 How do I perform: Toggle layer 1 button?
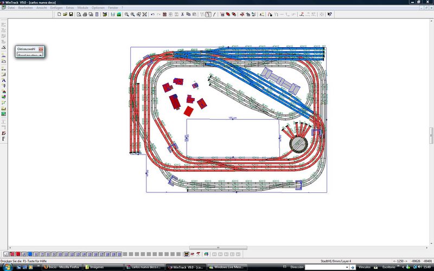pos(6,254)
